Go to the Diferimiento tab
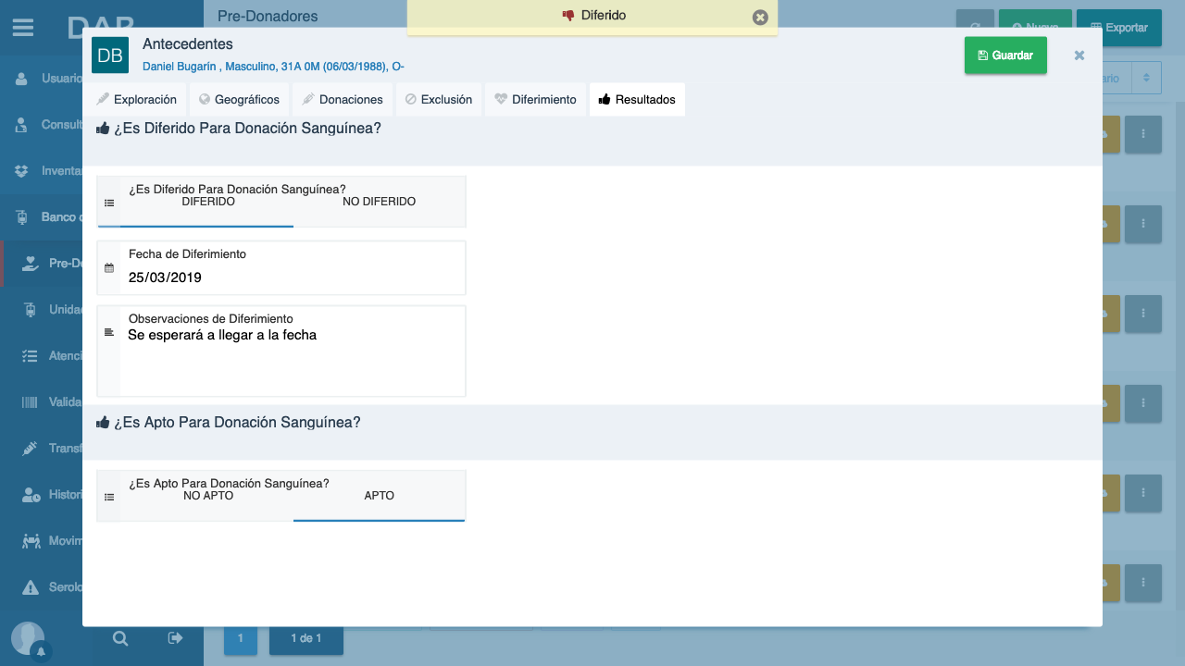Image resolution: width=1185 pixels, height=666 pixels. pyautogui.click(x=535, y=99)
